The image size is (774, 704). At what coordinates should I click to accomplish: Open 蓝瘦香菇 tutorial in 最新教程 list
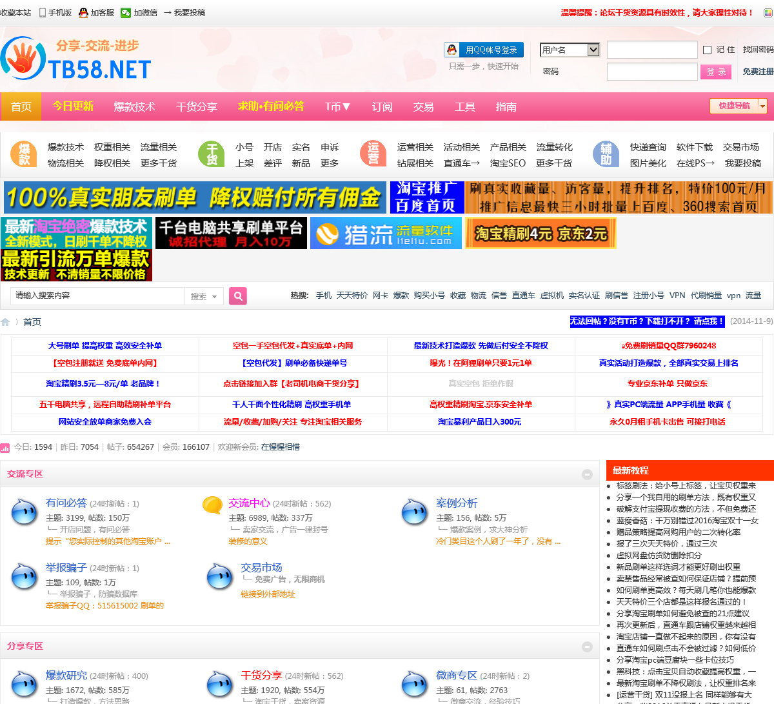point(687,521)
